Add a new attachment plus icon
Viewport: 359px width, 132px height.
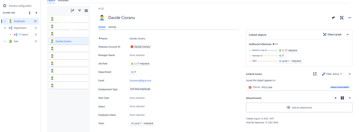336,98
